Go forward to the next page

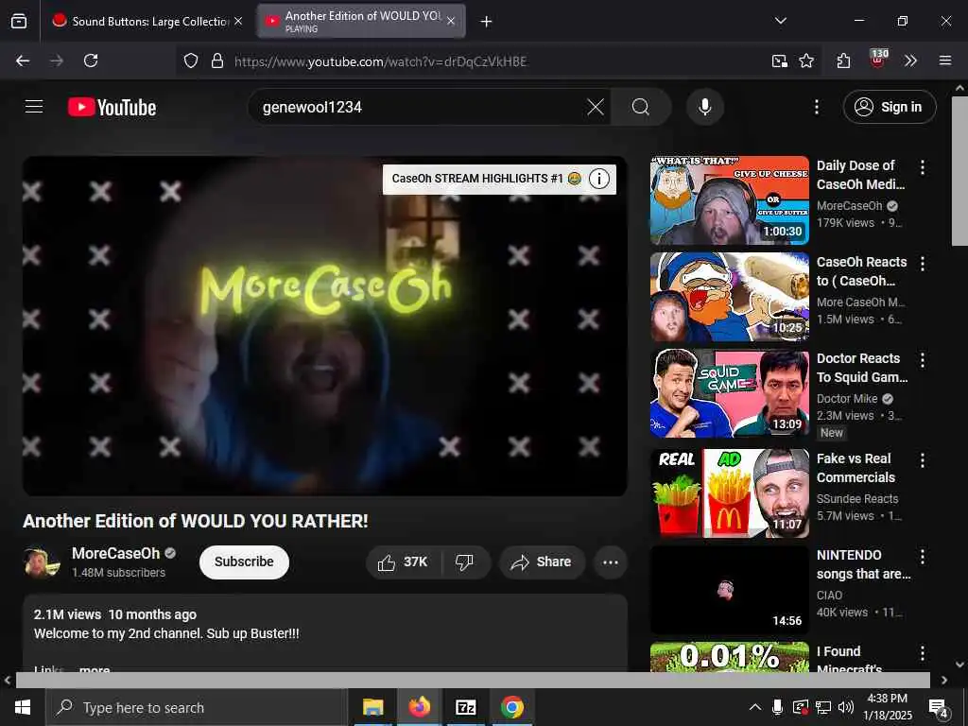coord(56,60)
